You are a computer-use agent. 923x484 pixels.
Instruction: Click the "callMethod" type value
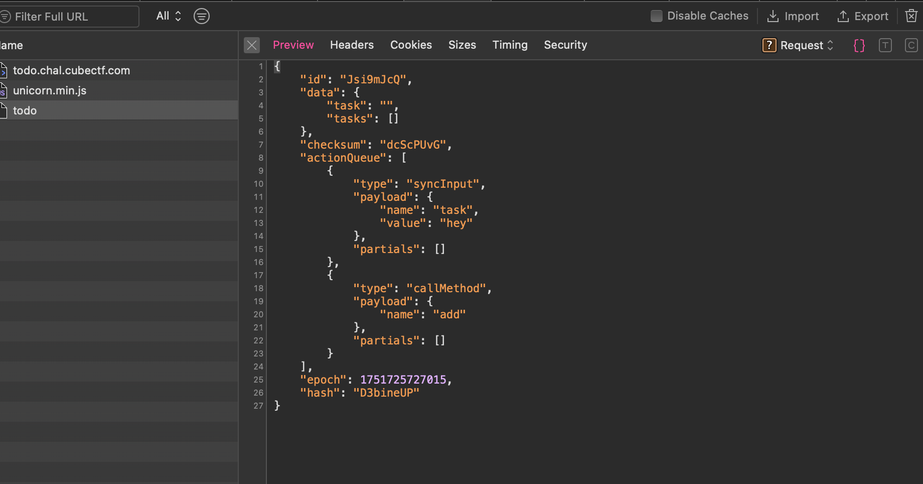446,288
